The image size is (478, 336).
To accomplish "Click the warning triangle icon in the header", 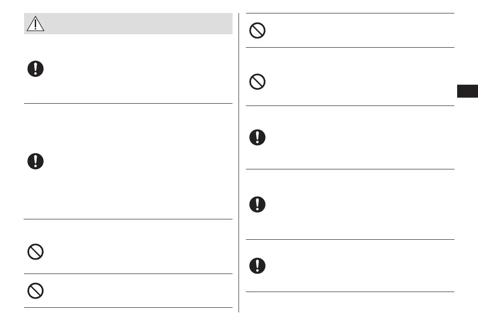I will tap(35, 23).
